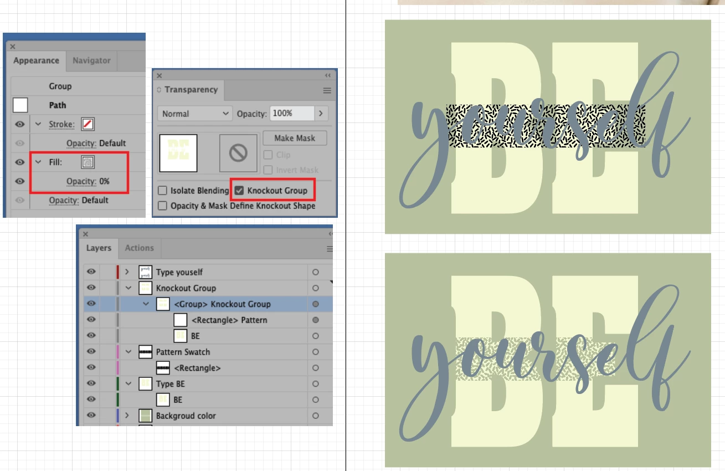Image resolution: width=725 pixels, height=471 pixels.
Task: Hide the <Rectangle> Pattern sublayer
Action: click(91, 320)
